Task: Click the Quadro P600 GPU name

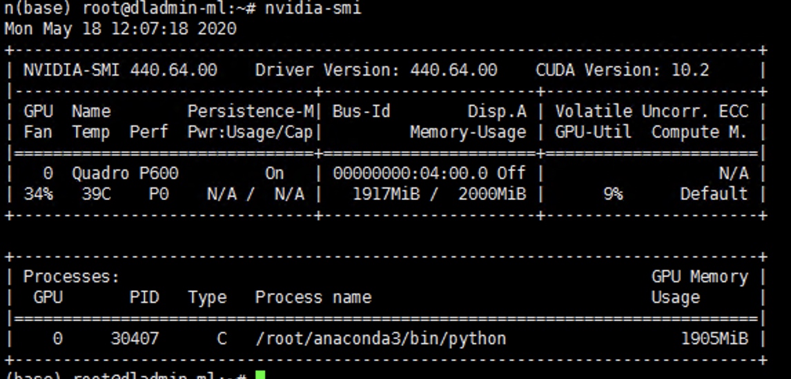Action: click(x=125, y=174)
